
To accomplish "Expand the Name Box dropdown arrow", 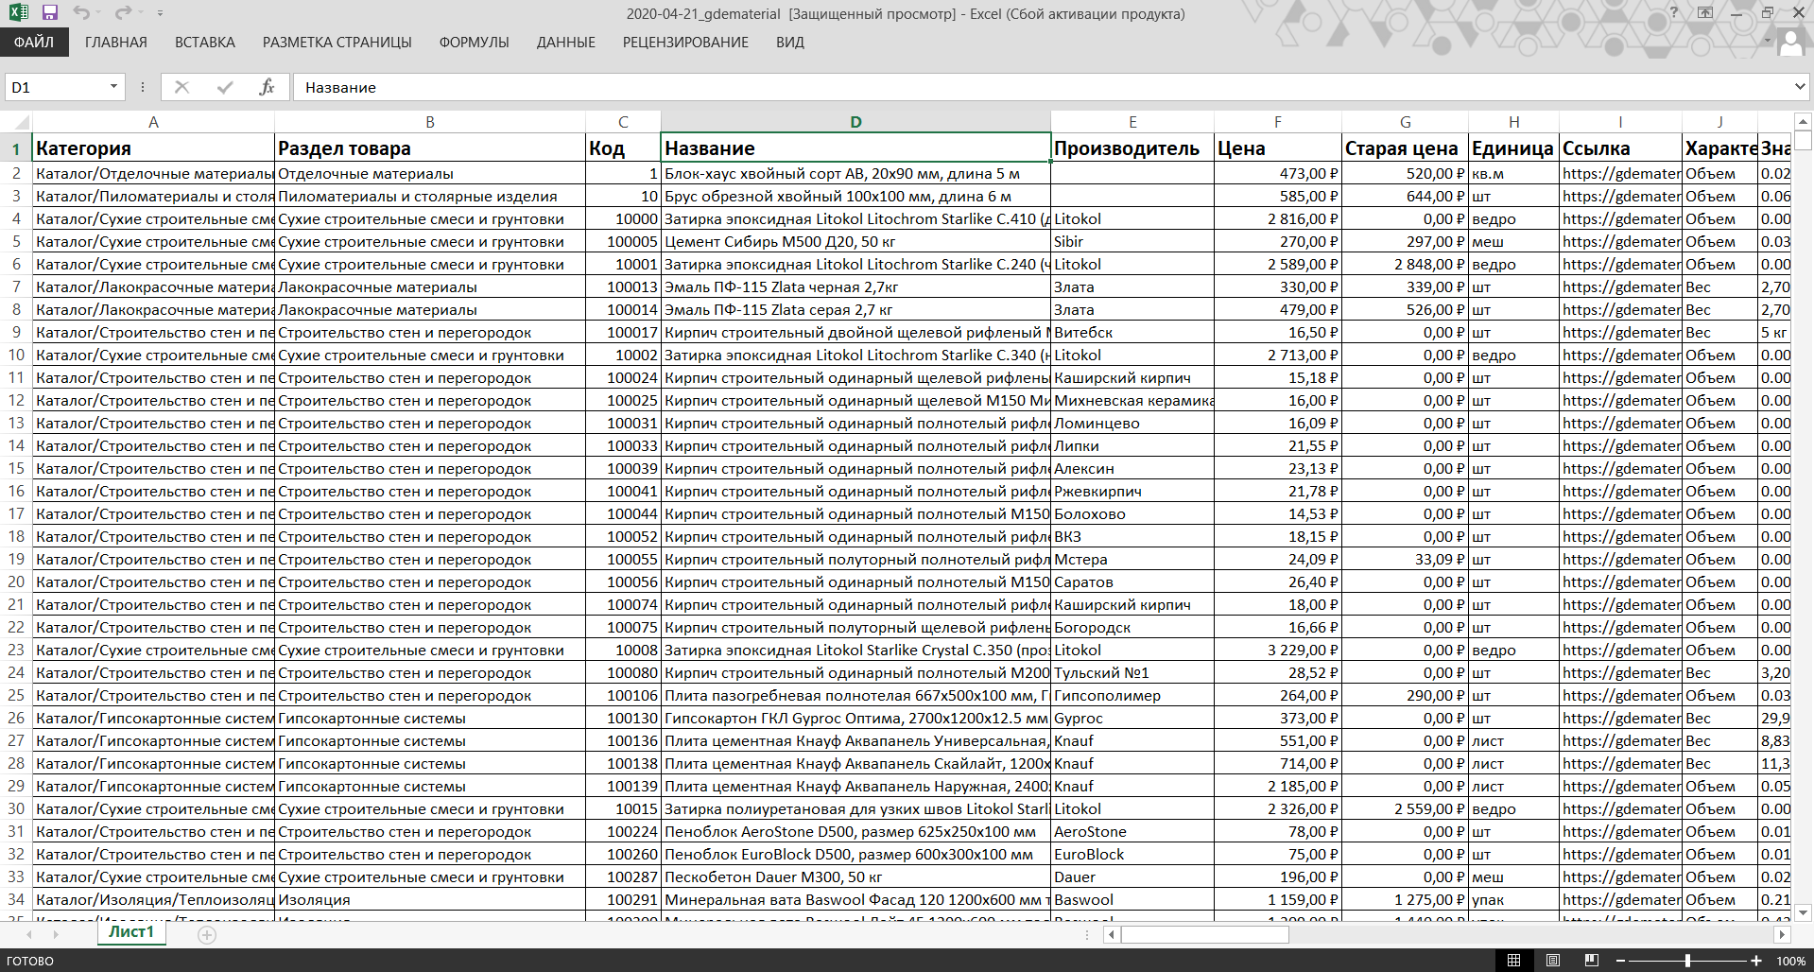I will (114, 87).
